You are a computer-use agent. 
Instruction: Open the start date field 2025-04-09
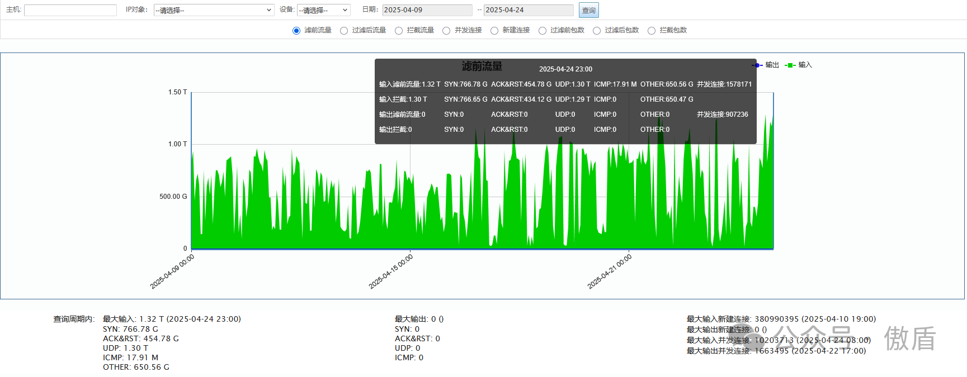pyautogui.click(x=427, y=10)
